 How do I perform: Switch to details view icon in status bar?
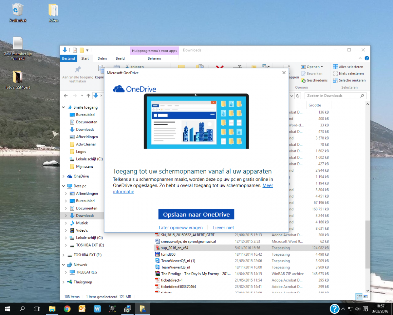(x=359, y=297)
